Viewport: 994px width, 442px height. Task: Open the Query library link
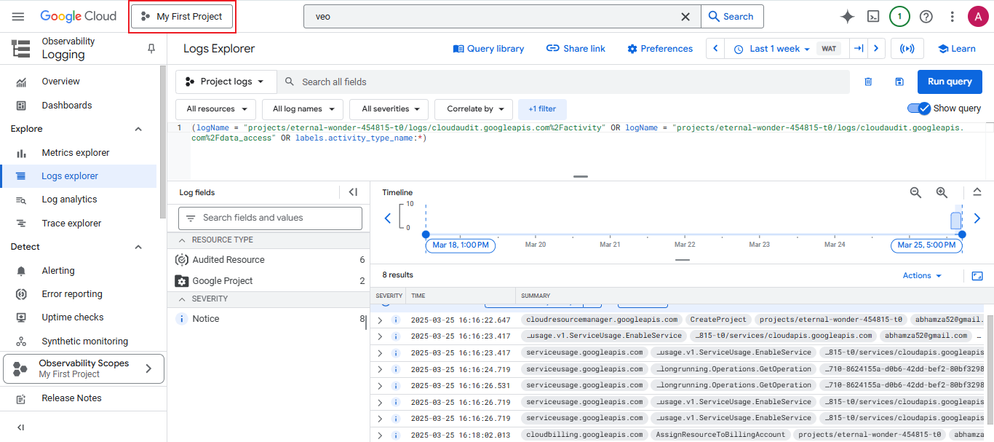point(488,49)
